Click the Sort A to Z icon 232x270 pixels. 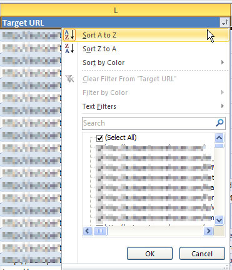click(x=69, y=35)
